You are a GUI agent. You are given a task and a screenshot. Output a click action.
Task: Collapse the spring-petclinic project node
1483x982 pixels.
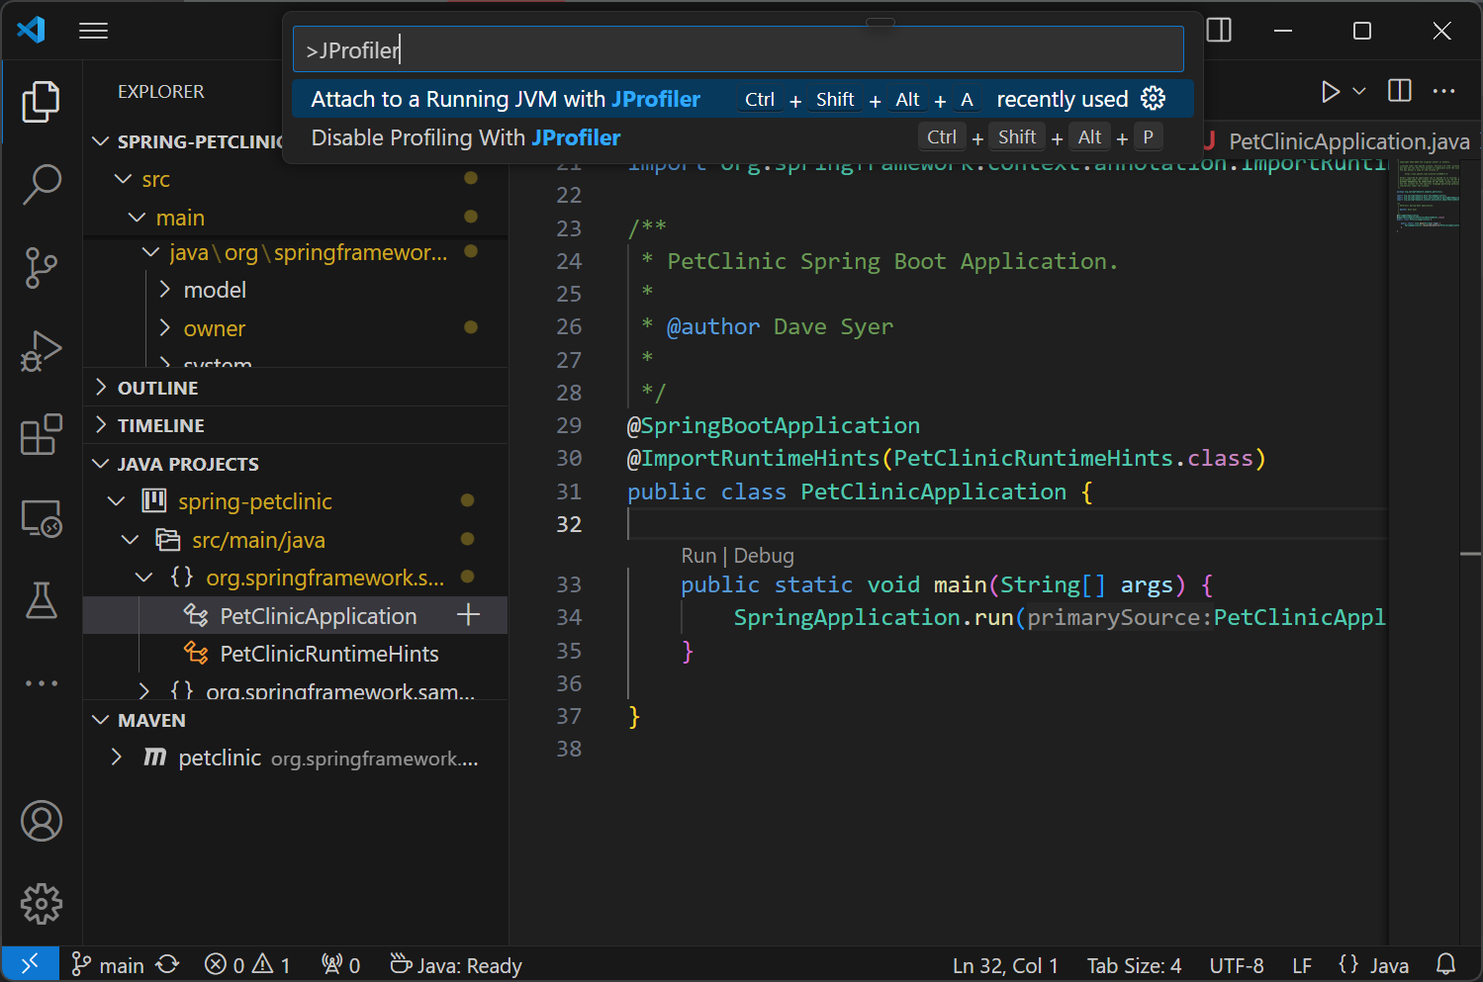[116, 501]
